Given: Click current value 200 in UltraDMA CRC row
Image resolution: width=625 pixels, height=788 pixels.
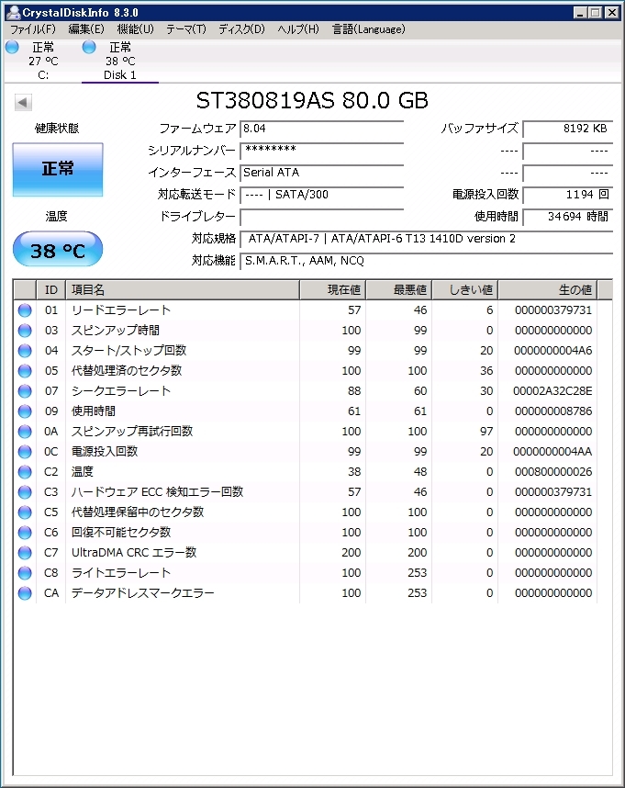Looking at the screenshot, I should click(351, 553).
